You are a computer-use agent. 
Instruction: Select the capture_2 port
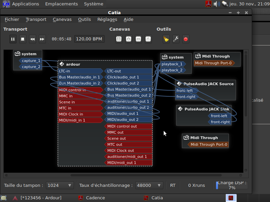31,67
